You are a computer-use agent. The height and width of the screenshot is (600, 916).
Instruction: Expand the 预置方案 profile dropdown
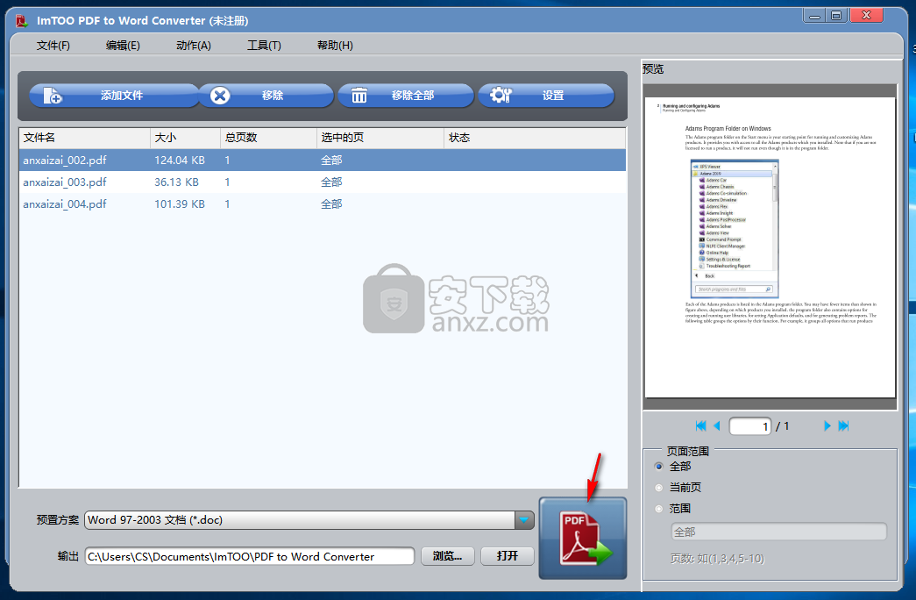(x=524, y=520)
